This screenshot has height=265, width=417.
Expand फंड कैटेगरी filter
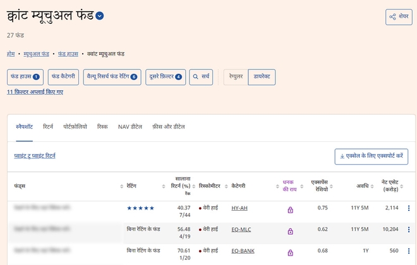pos(63,77)
